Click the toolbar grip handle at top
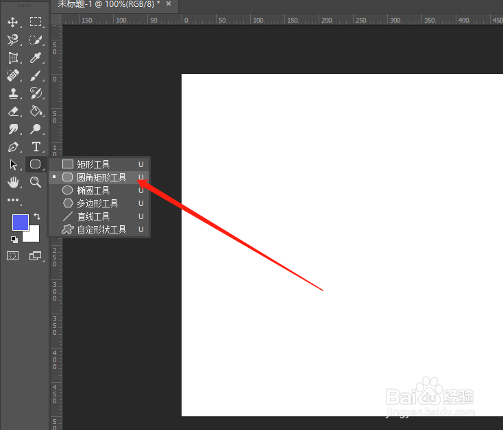503x430 pixels. coord(24,5)
